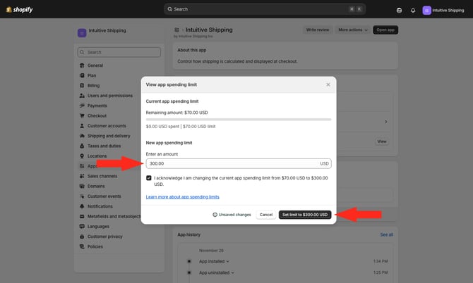The image size is (473, 283).
Task: Click the About this app heading
Action: 192,50
